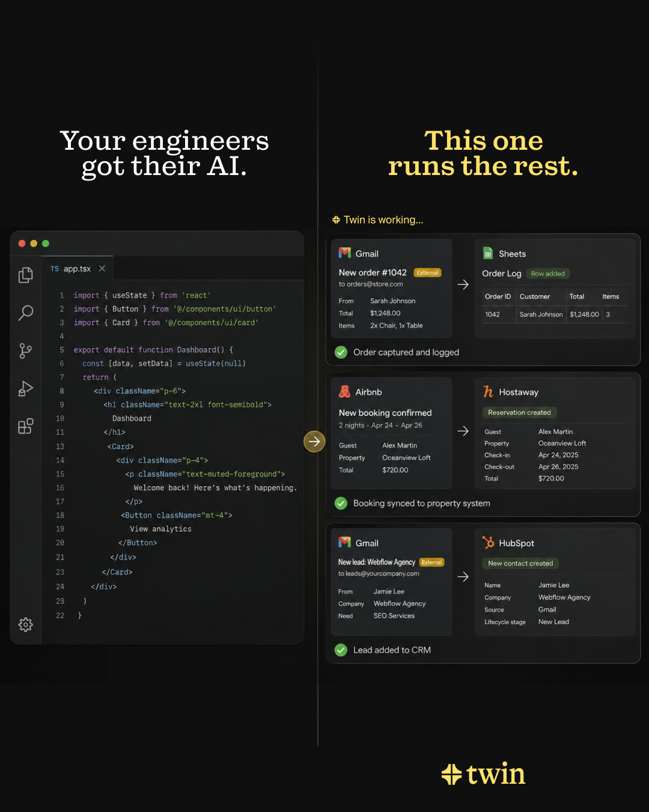Open the Source Control branch icon

tap(26, 351)
